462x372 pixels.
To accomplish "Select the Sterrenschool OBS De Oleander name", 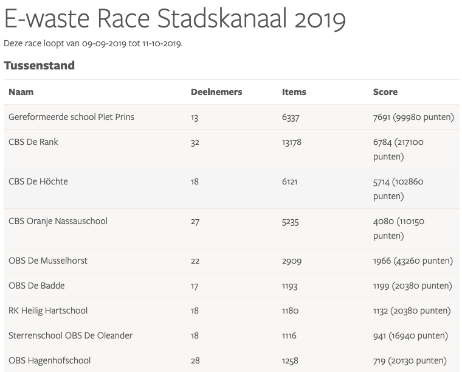I will (71, 335).
